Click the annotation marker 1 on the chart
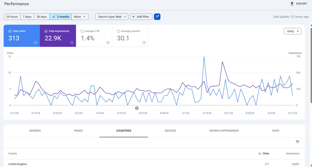The height and width of the screenshot is (167, 312). [x=137, y=108]
